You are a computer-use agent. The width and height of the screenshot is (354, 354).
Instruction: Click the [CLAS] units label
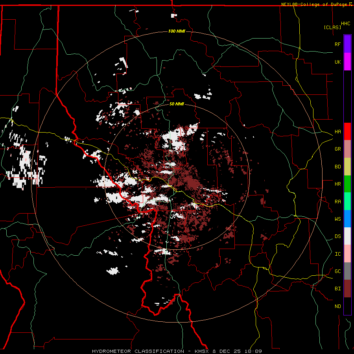(332, 27)
